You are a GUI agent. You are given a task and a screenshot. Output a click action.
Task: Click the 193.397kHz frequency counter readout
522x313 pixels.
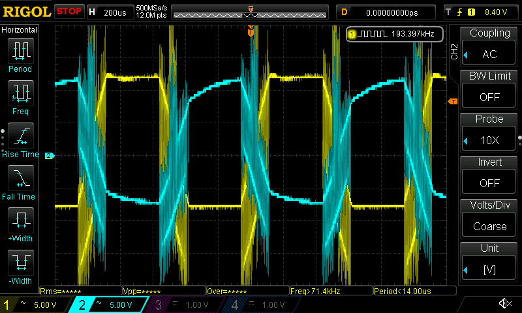[x=395, y=34]
